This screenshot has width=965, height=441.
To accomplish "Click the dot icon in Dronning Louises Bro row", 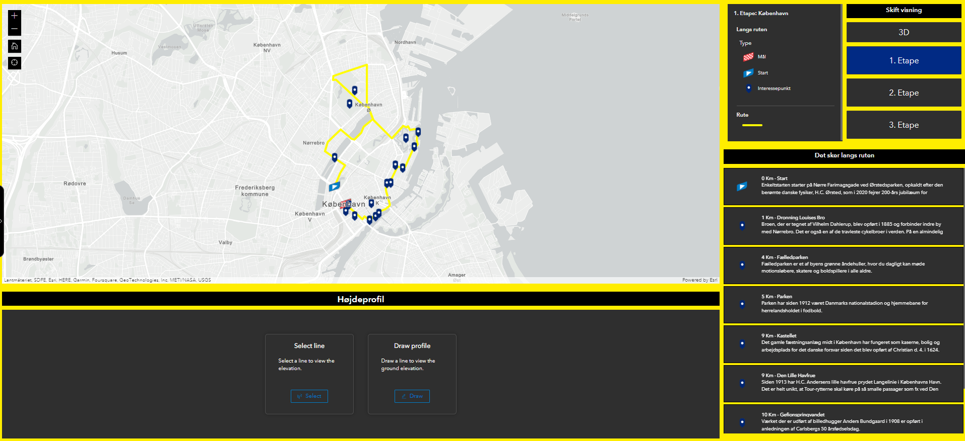I will [x=742, y=225].
